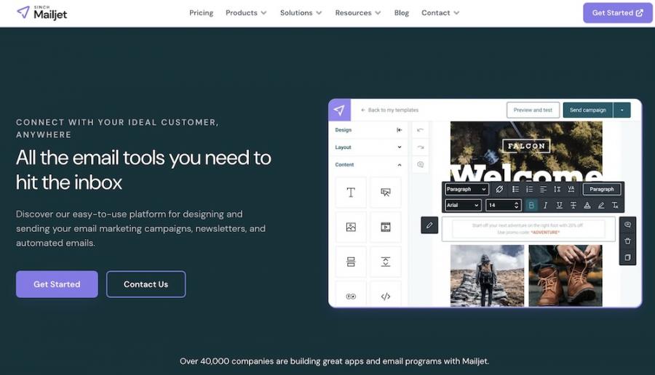Open the Contact menu
Viewport: 655px width, 375px height.
click(x=440, y=13)
